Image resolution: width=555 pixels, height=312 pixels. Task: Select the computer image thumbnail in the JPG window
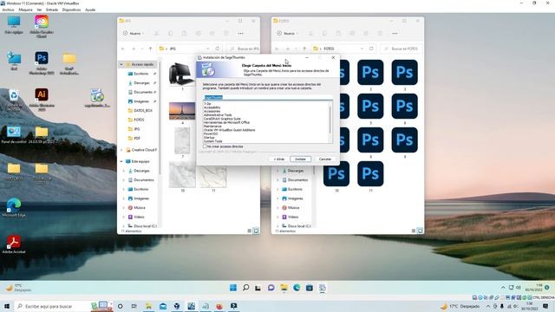[181, 74]
